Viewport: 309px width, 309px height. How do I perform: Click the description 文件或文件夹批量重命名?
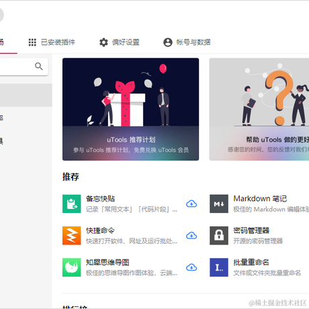pos(267,273)
